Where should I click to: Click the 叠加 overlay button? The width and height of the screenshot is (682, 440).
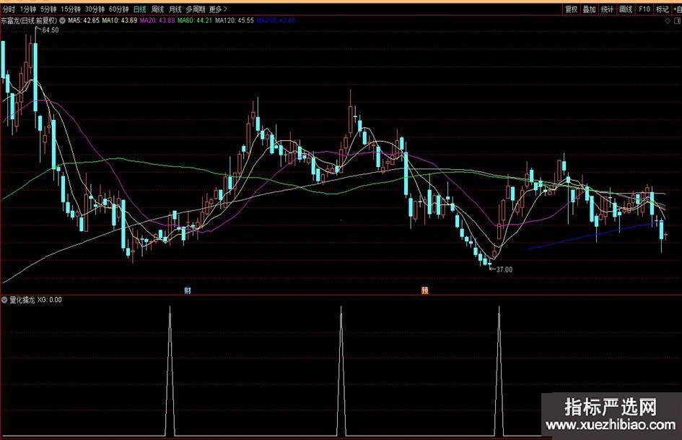point(589,9)
